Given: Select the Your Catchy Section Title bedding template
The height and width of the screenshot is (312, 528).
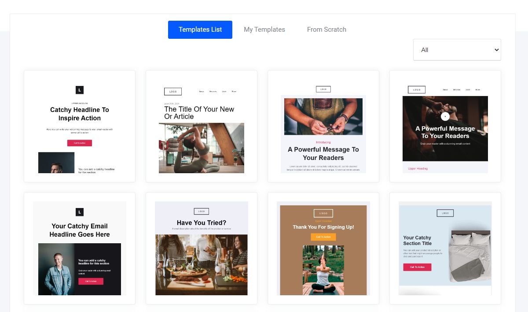Looking at the screenshot, I should [x=445, y=248].
